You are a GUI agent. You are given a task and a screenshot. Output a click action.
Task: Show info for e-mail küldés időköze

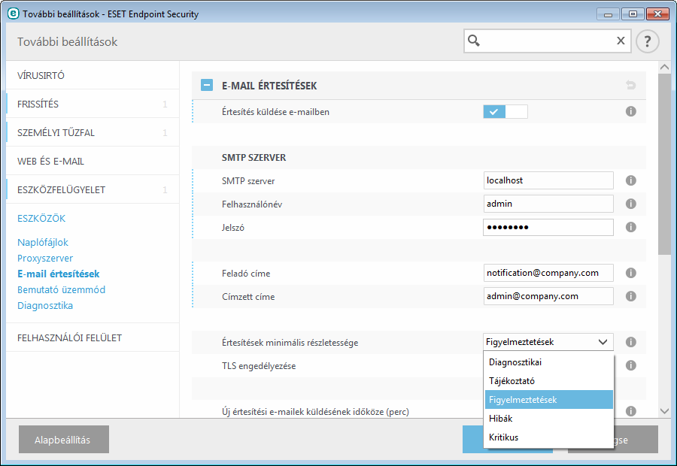click(631, 411)
